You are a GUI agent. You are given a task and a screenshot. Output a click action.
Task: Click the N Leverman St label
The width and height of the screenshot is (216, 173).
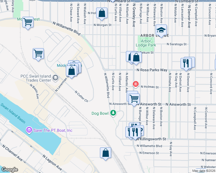62,84
